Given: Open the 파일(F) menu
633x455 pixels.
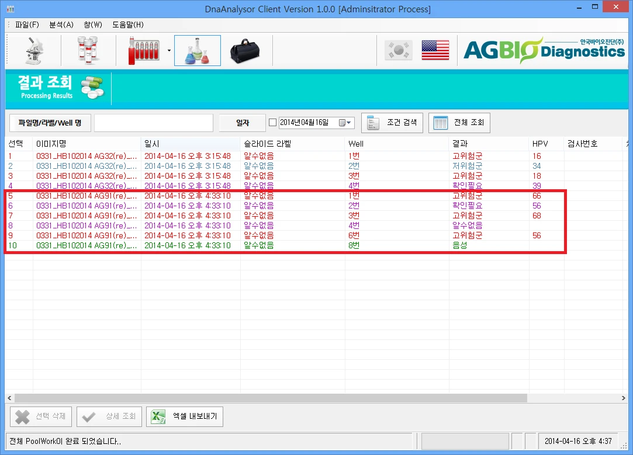Looking at the screenshot, I should click(27, 25).
